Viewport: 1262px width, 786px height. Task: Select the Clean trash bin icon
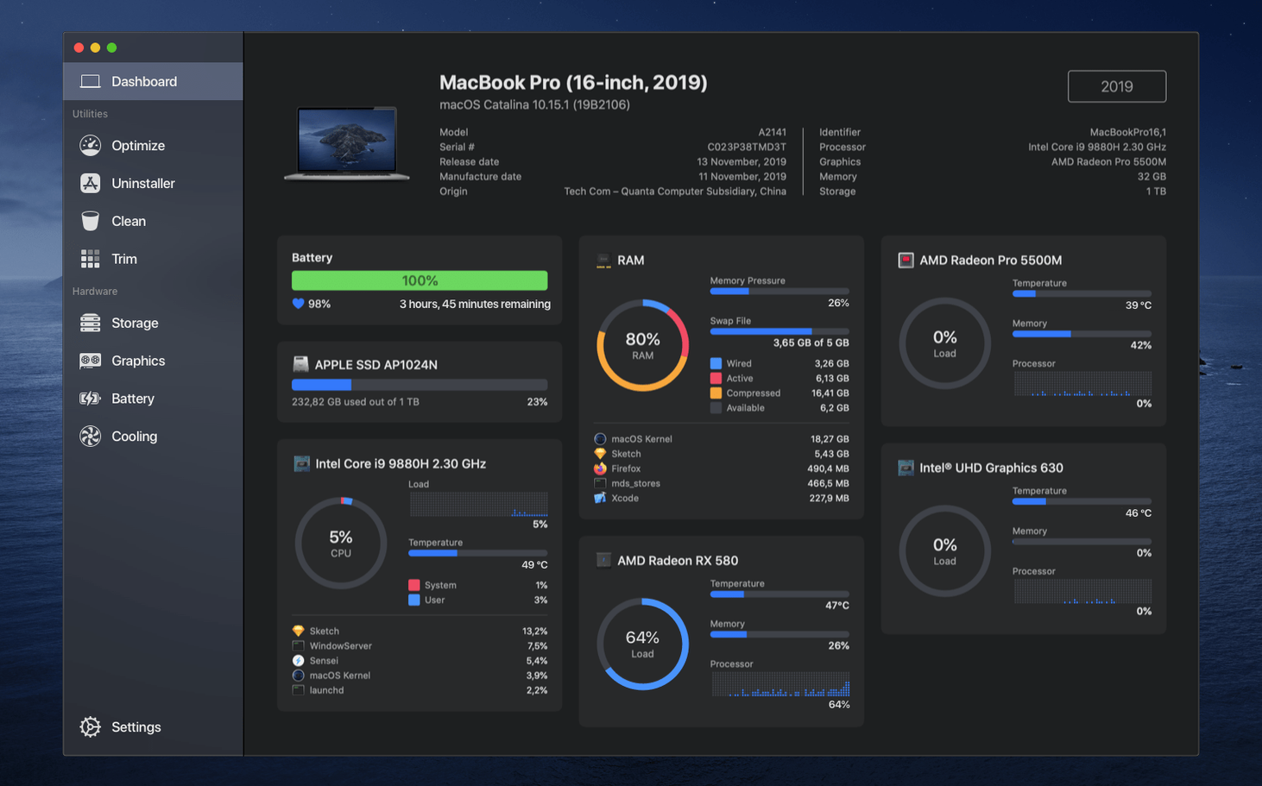pos(90,221)
